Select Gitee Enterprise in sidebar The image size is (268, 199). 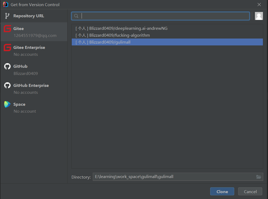[x=34, y=51]
